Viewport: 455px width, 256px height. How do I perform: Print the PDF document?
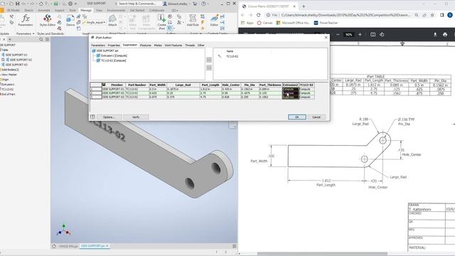pos(445,35)
